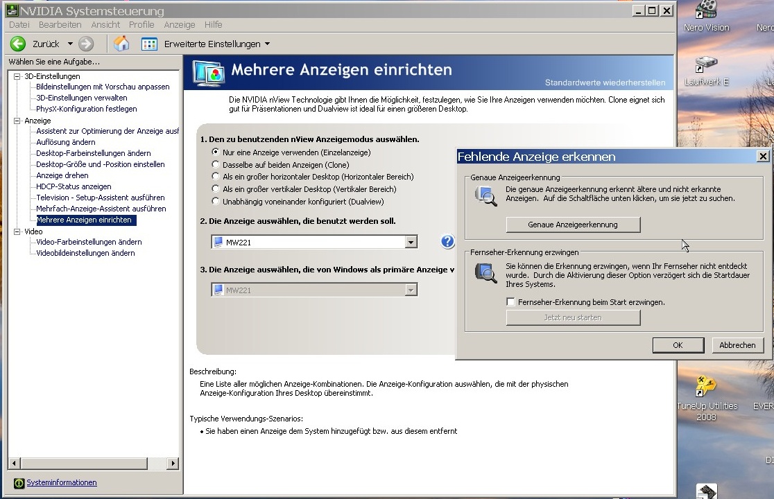774x499 pixels.
Task: Click the NVIDIA Systemsteuerung title bar icon
Action: (12, 10)
